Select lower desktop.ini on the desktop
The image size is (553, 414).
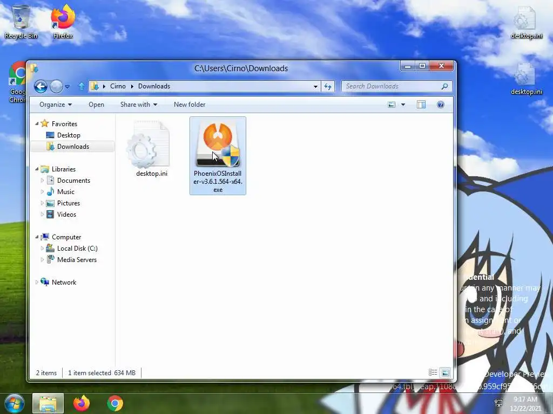(526, 79)
